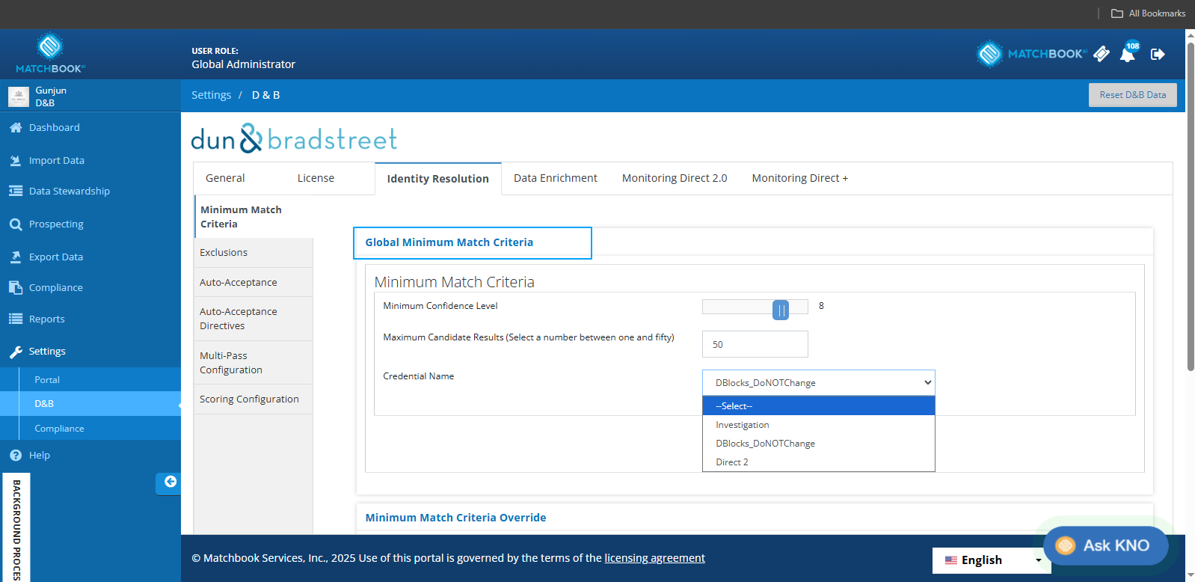
Task: Click the Minimum Confidence Level slider handle
Action: (x=781, y=310)
